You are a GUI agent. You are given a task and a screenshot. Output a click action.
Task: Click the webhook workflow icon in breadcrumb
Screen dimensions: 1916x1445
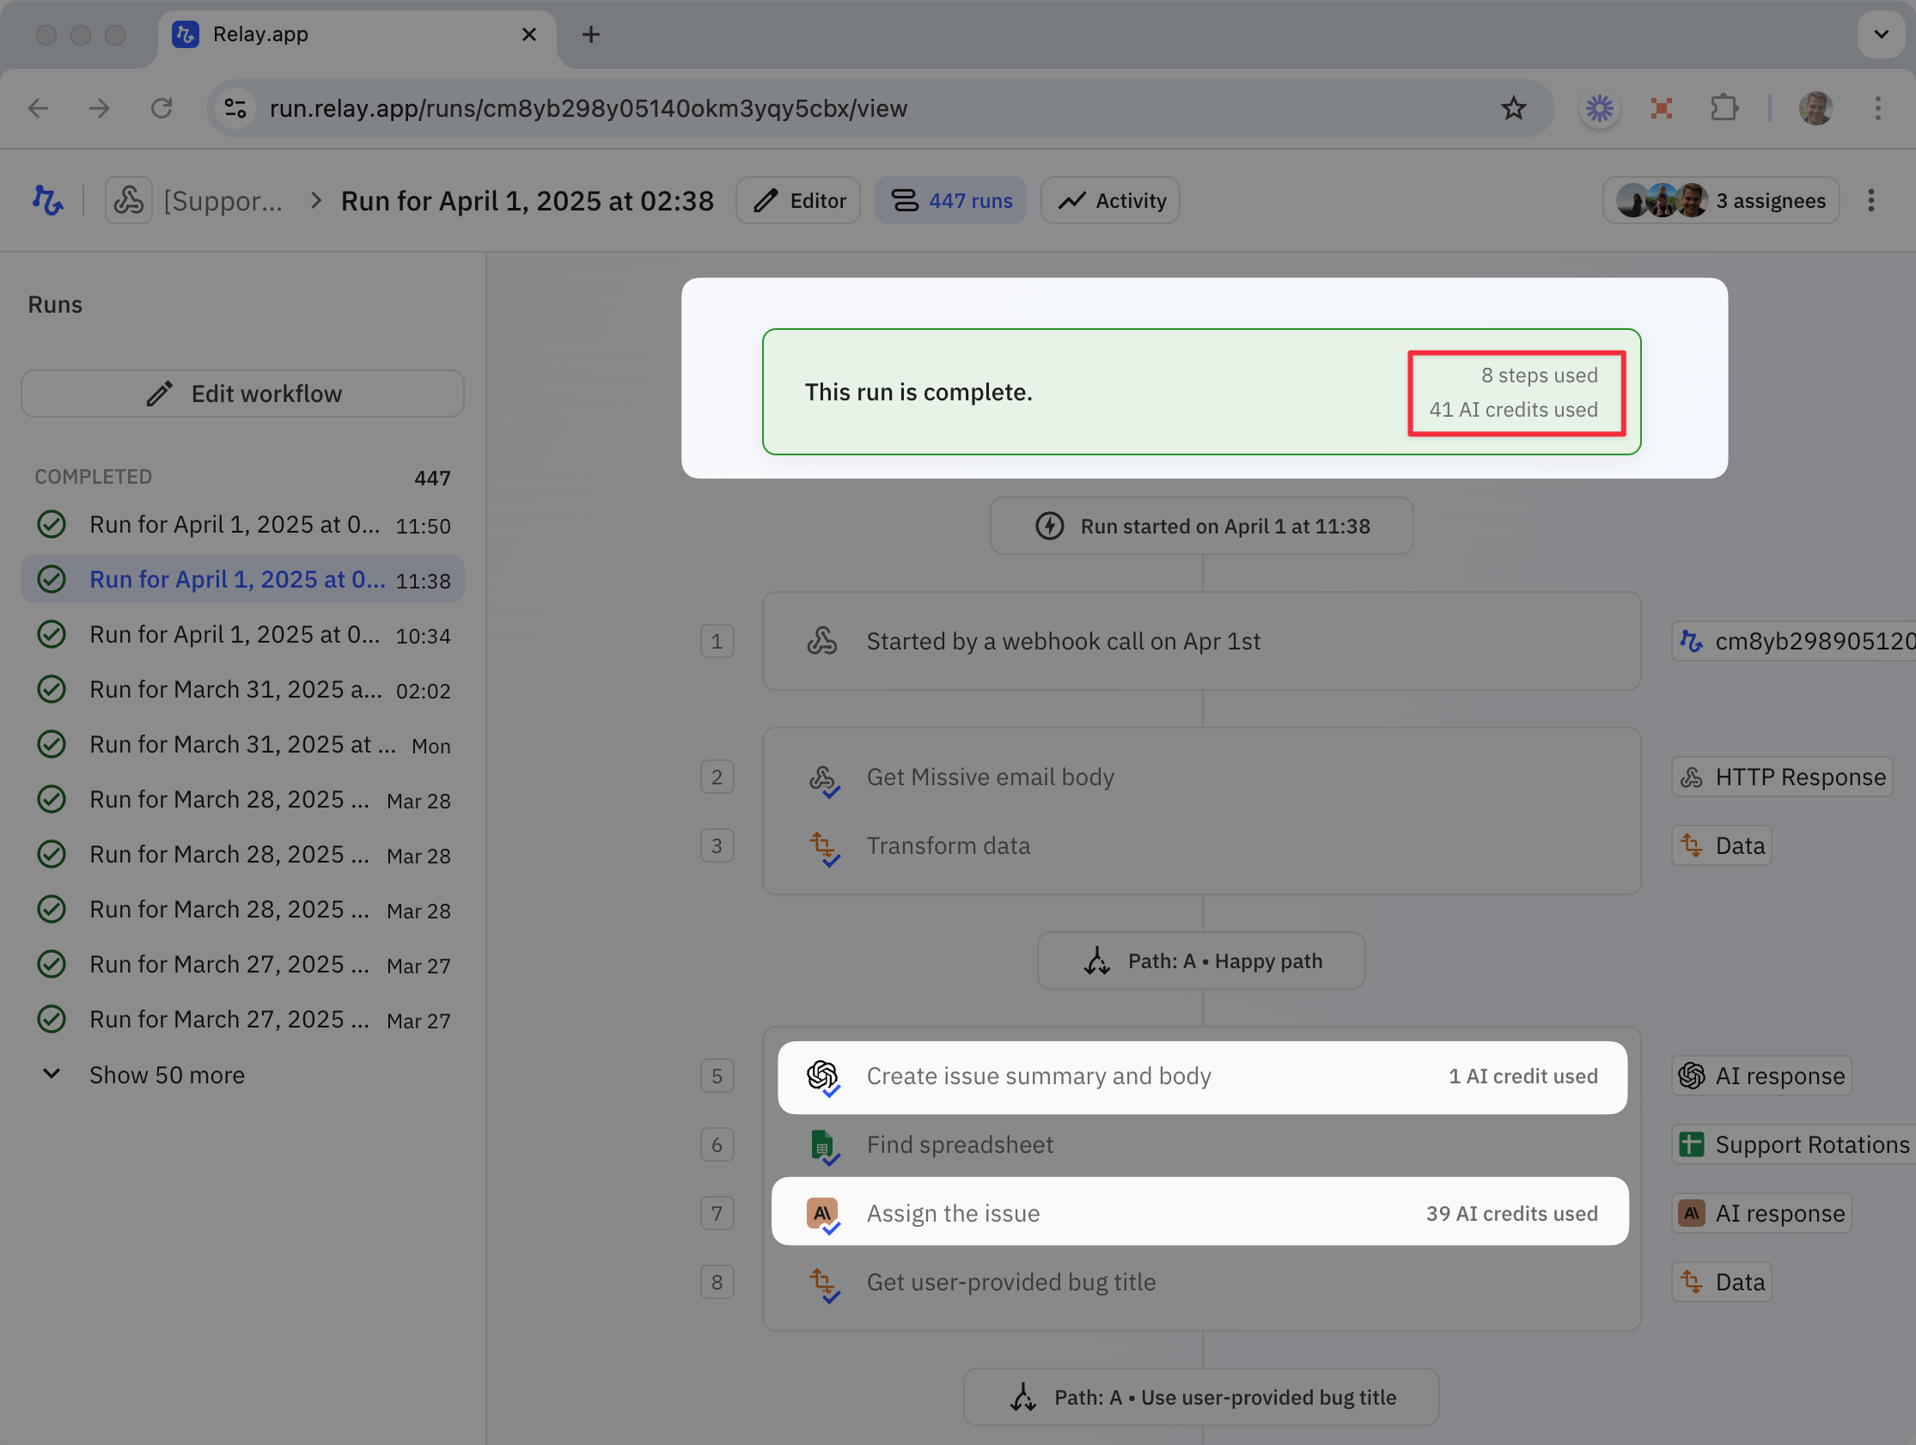(129, 201)
